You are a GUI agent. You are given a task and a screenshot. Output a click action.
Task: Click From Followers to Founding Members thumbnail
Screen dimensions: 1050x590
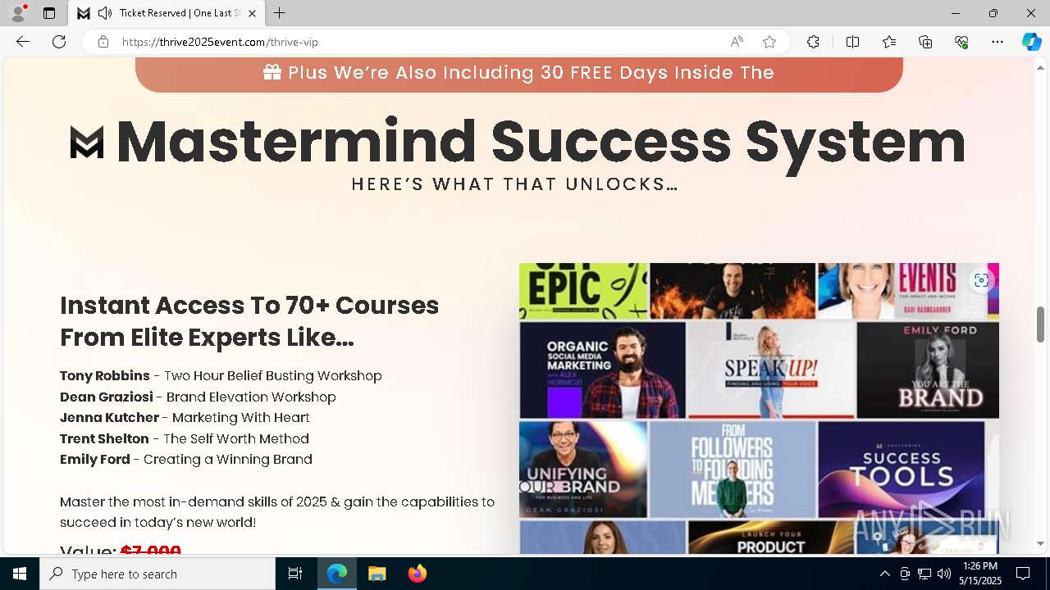pyautogui.click(x=733, y=470)
